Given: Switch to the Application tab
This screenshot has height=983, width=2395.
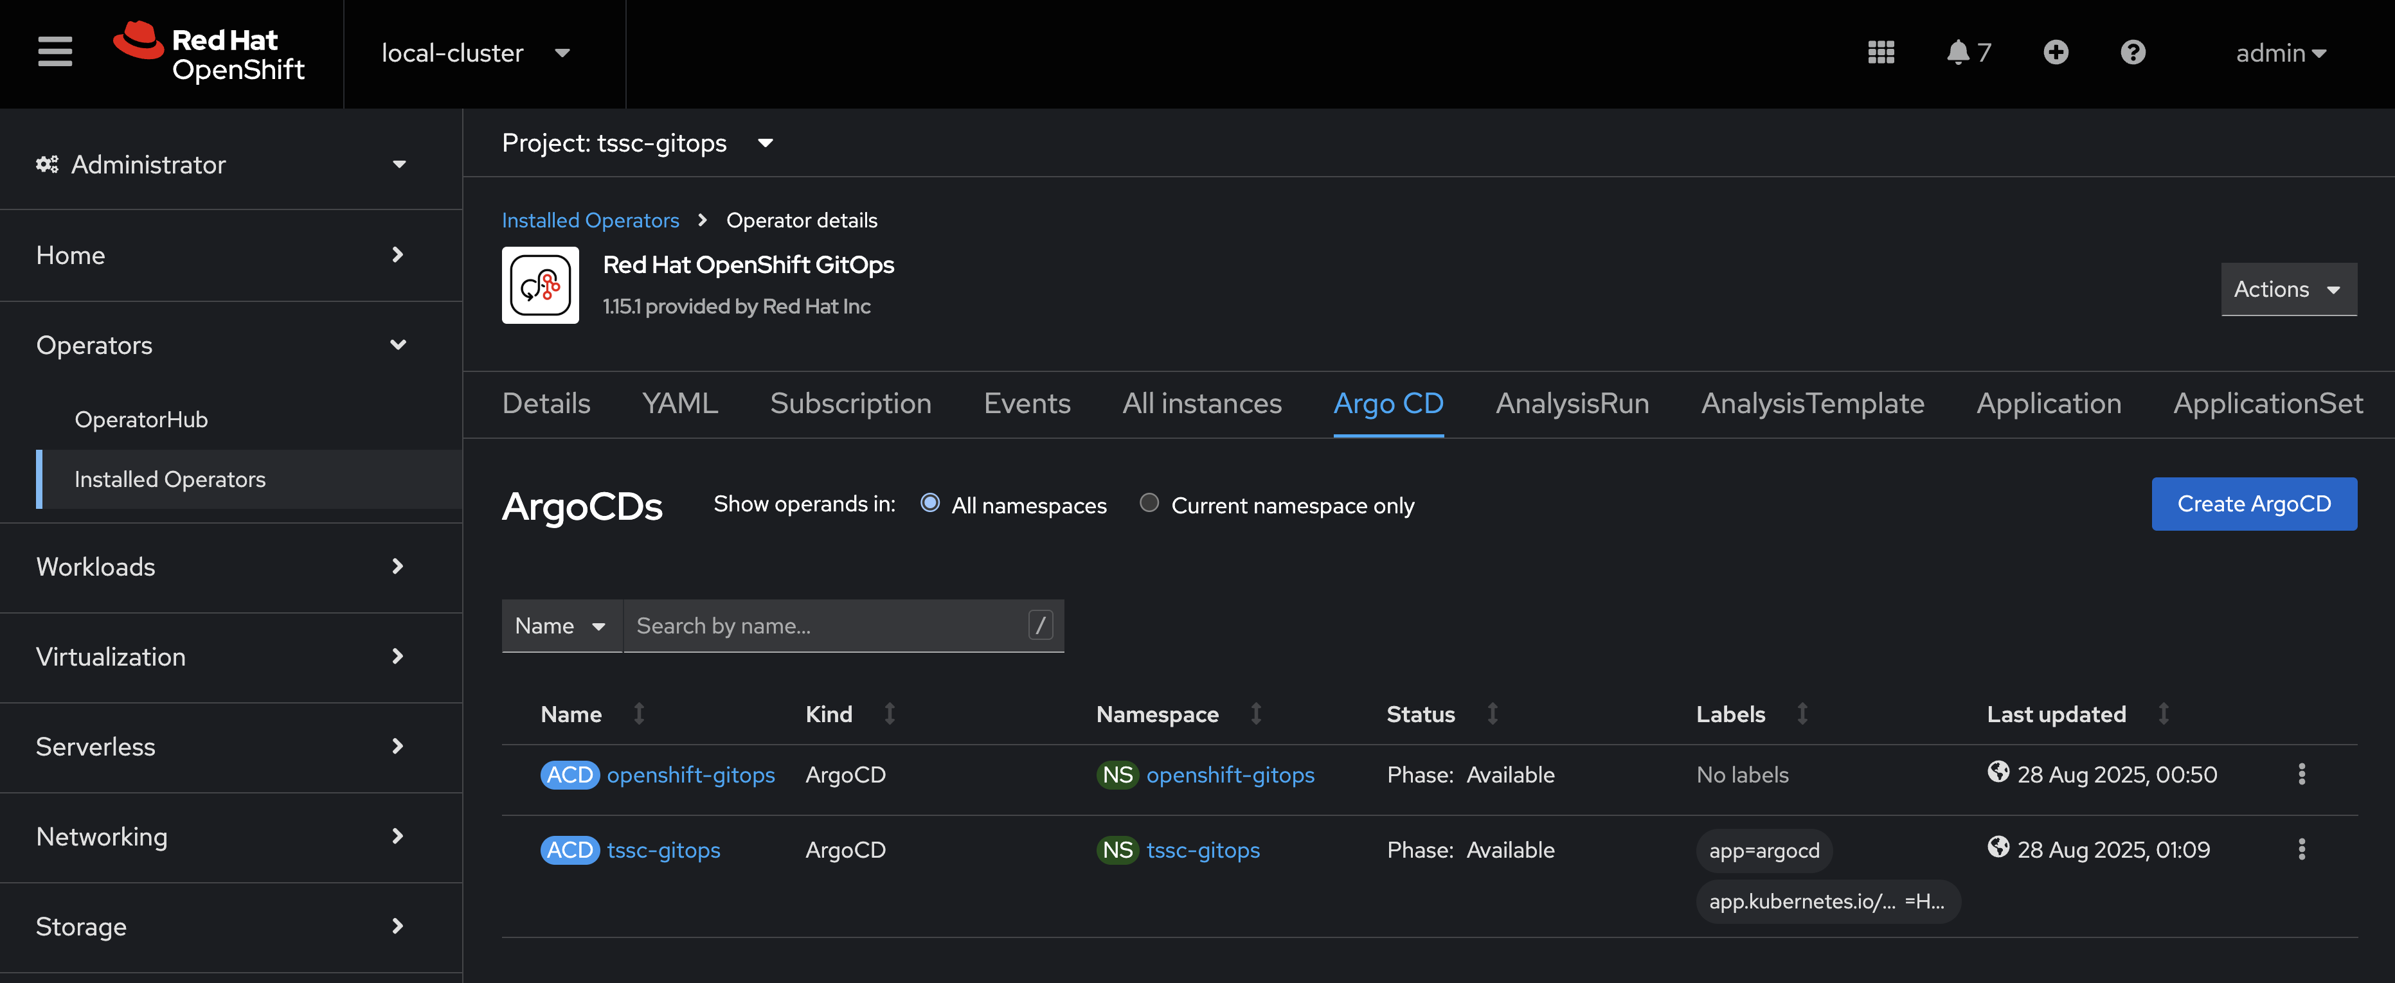Looking at the screenshot, I should point(2048,403).
